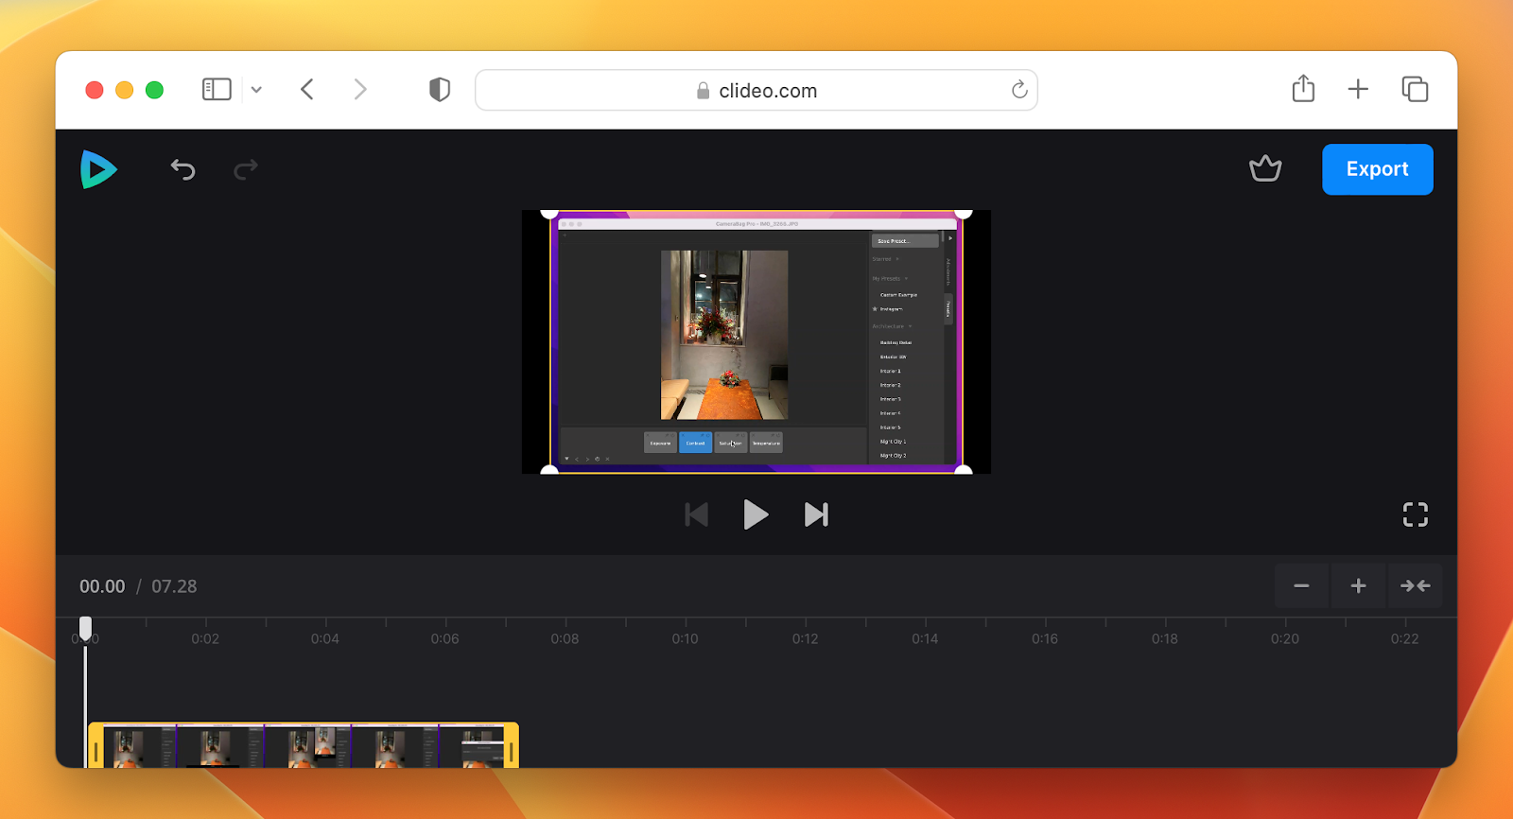Click the Clideo logo icon
Viewport: 1513px width, 819px height.
tap(98, 169)
